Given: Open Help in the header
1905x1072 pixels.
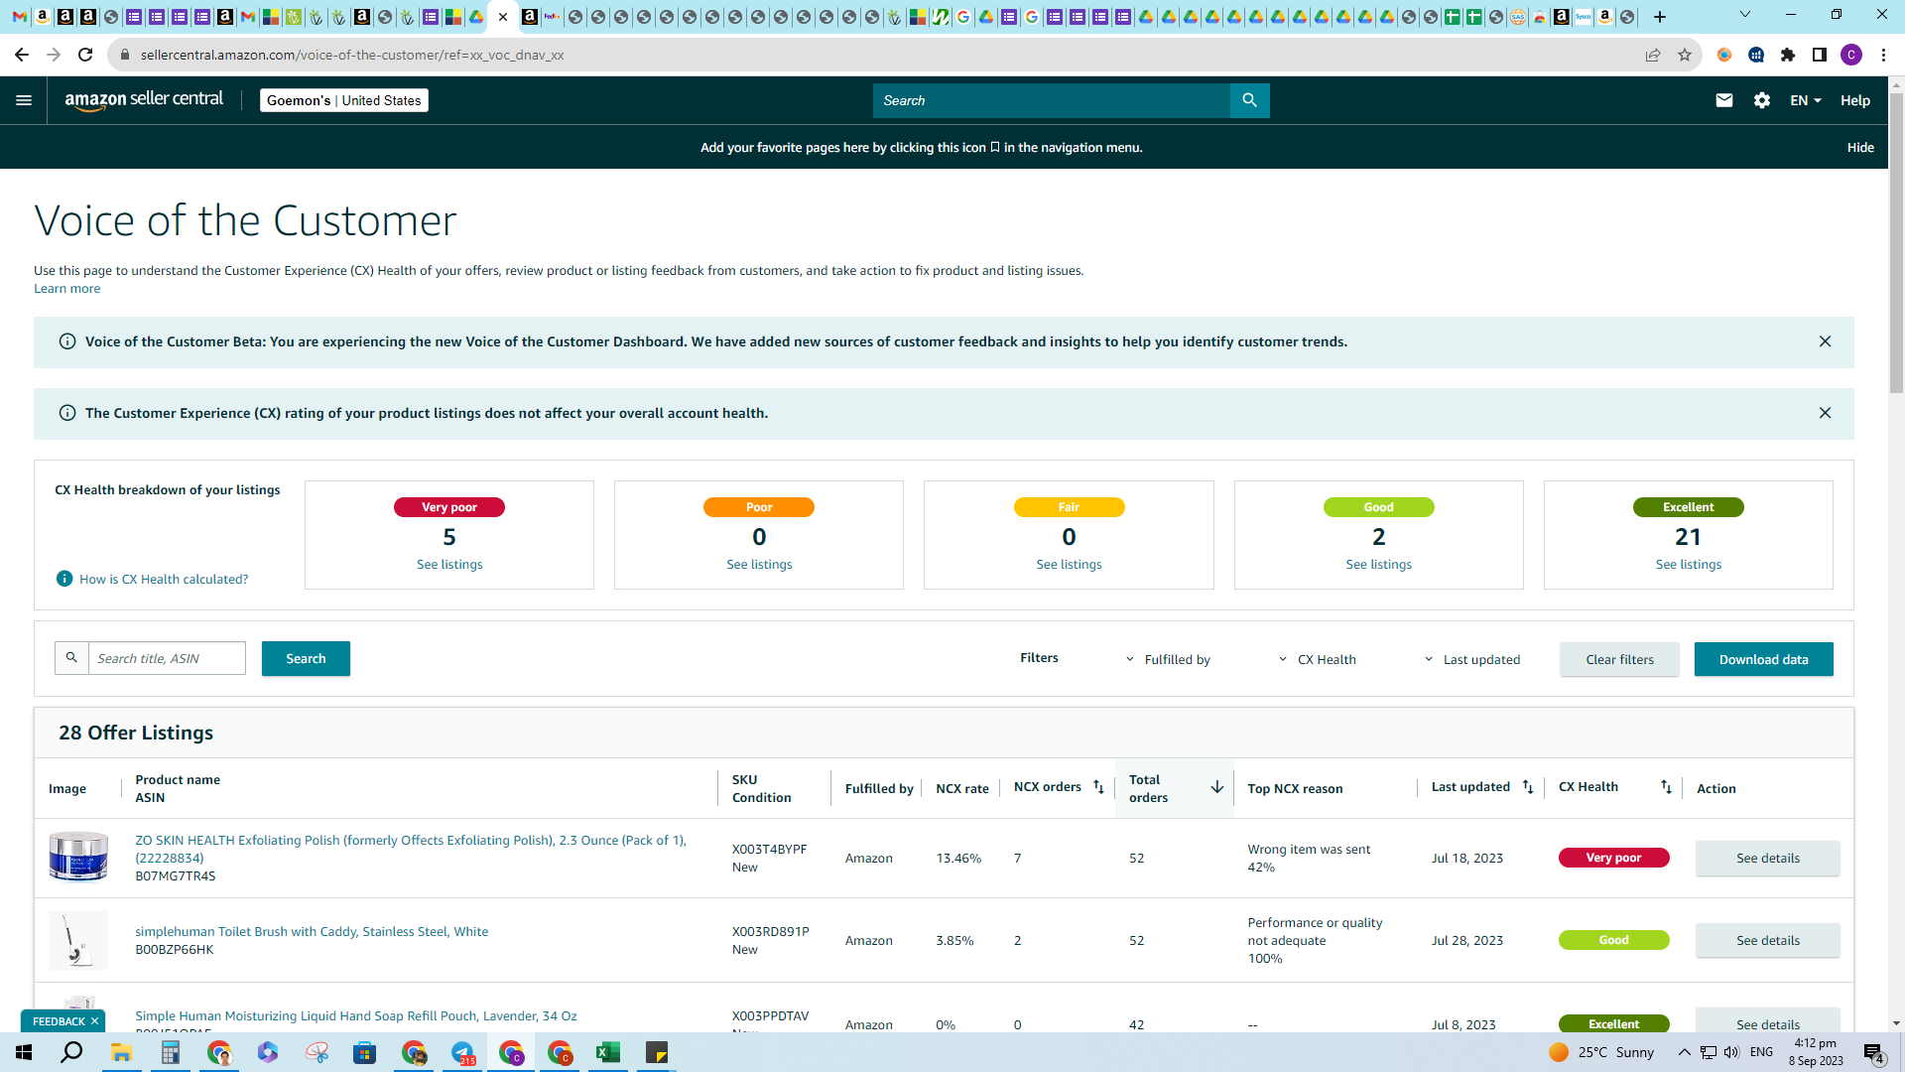Looking at the screenshot, I should click(1854, 100).
